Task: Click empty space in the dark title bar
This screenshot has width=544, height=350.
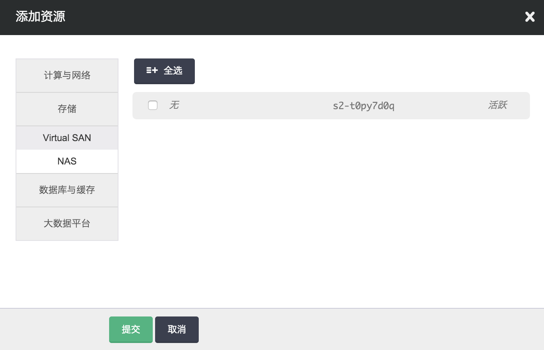Action: coord(273,18)
